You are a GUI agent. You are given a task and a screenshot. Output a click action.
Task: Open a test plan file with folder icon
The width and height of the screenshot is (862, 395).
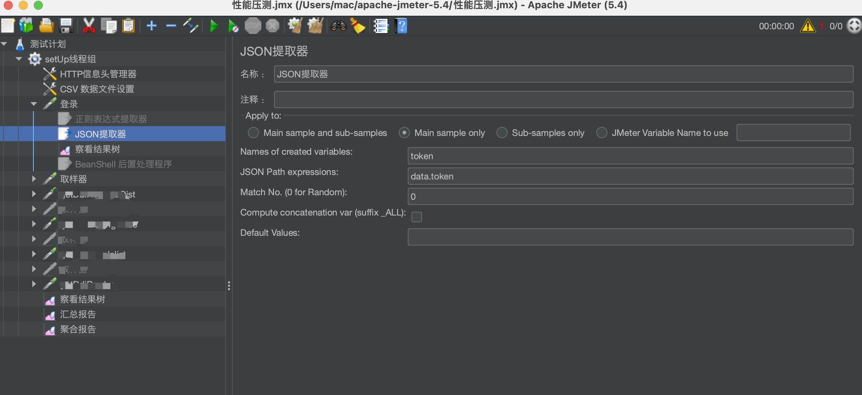(46, 26)
